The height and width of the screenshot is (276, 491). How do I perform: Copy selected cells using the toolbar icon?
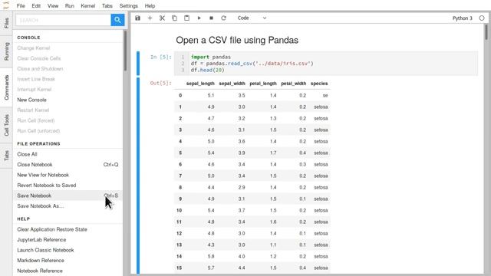pos(174,18)
